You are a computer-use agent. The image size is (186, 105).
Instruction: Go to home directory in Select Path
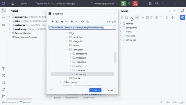[x=53, y=22]
